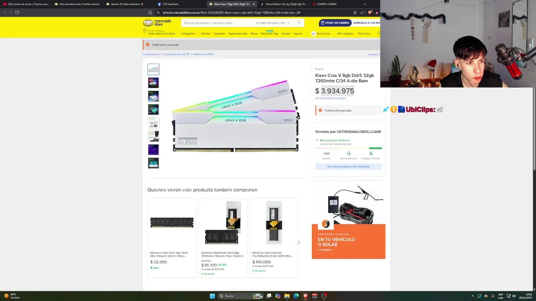Open Mis compras link

(345, 33)
